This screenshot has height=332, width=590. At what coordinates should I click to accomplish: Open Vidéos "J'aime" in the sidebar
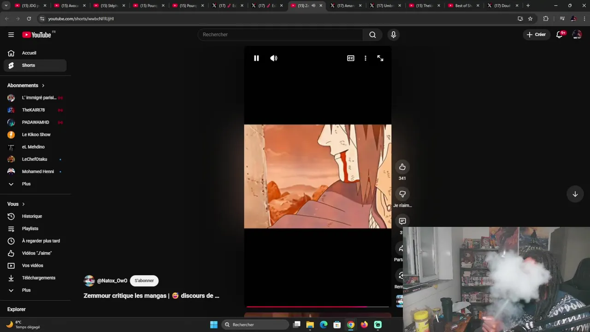click(35, 253)
